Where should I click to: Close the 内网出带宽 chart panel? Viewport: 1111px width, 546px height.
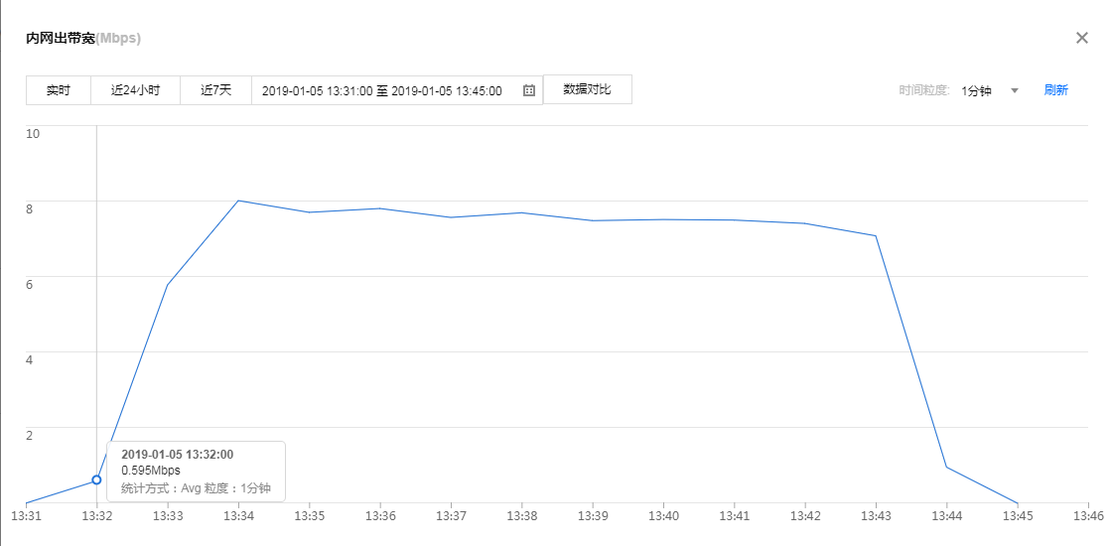coord(1082,38)
